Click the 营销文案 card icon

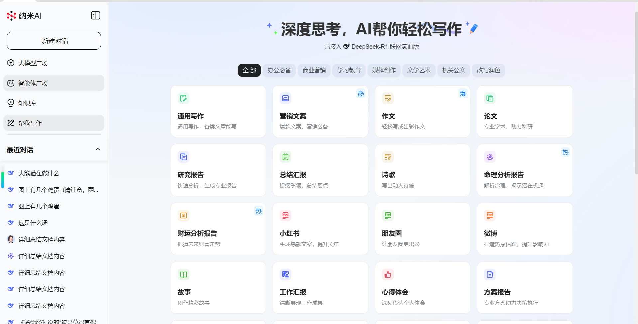[285, 98]
